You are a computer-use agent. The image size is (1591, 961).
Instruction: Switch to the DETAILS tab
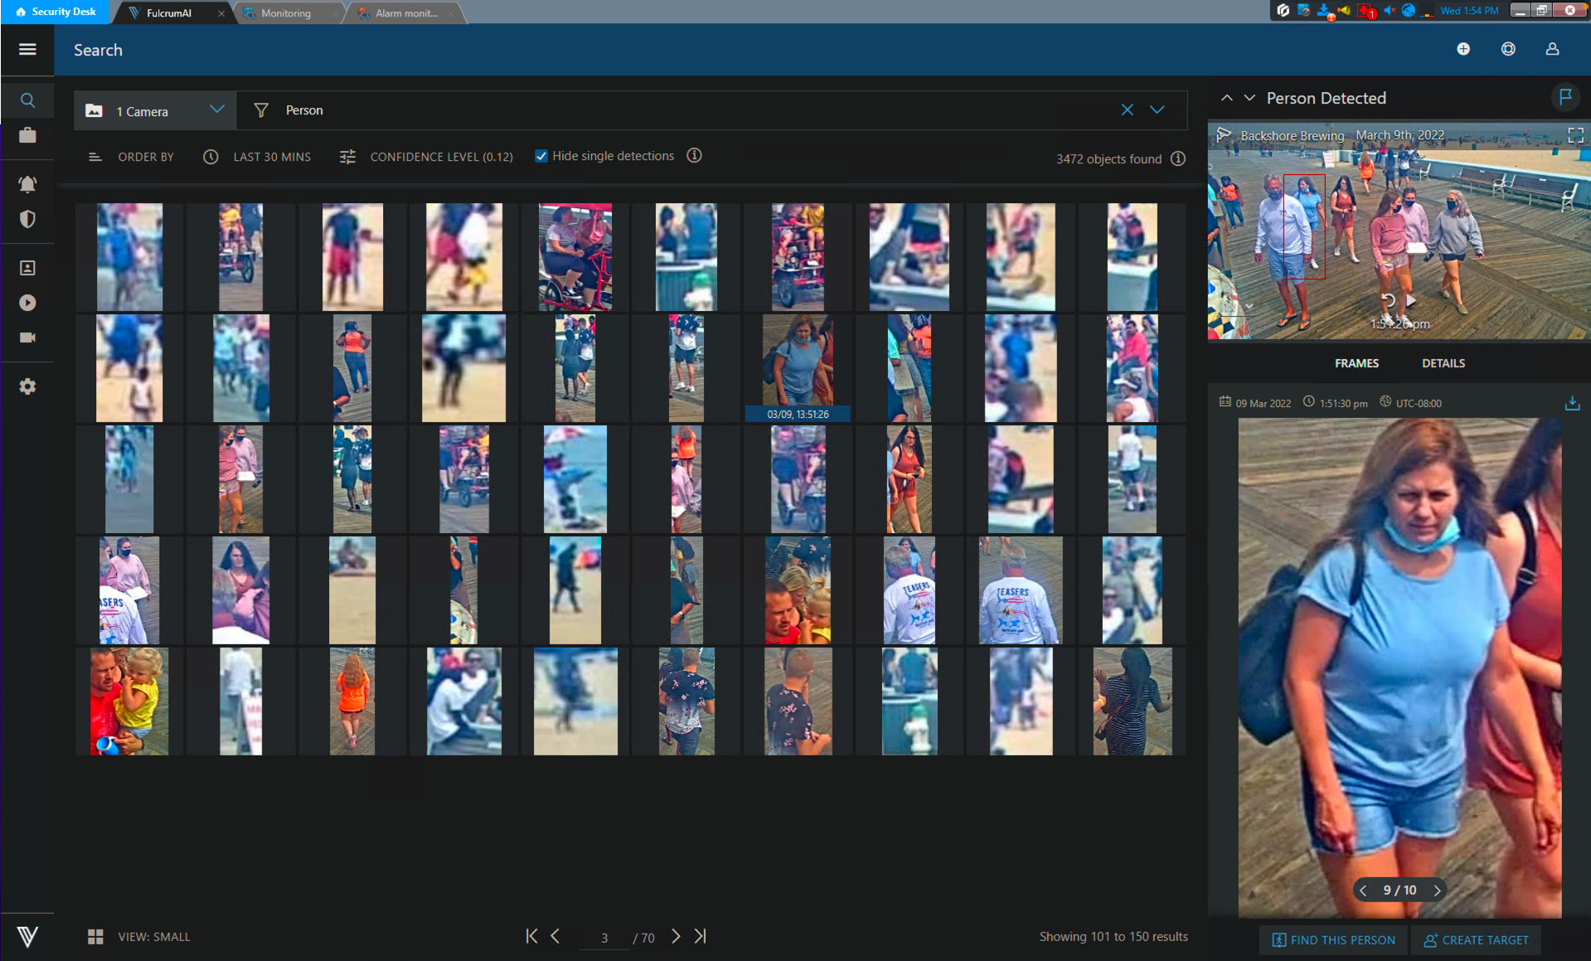tap(1443, 362)
